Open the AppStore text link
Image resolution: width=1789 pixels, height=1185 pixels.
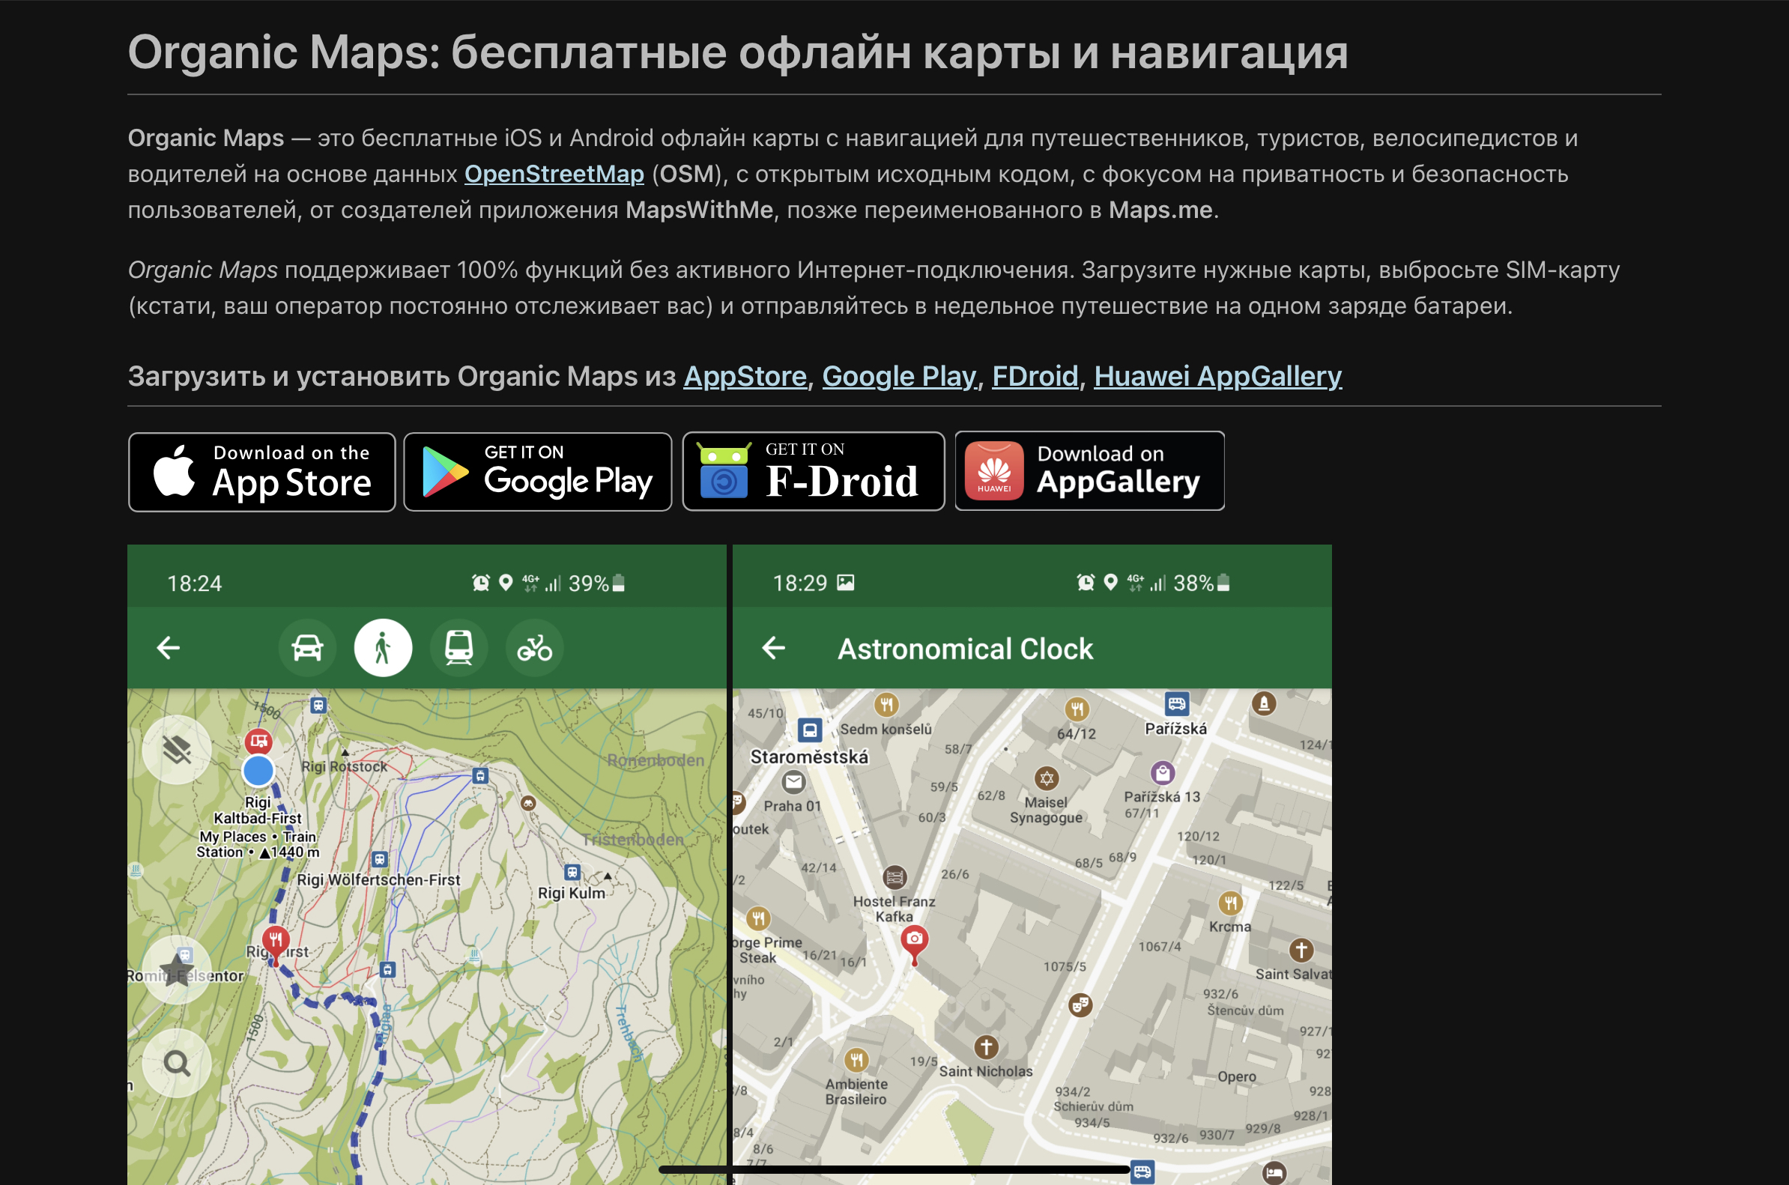coord(745,376)
